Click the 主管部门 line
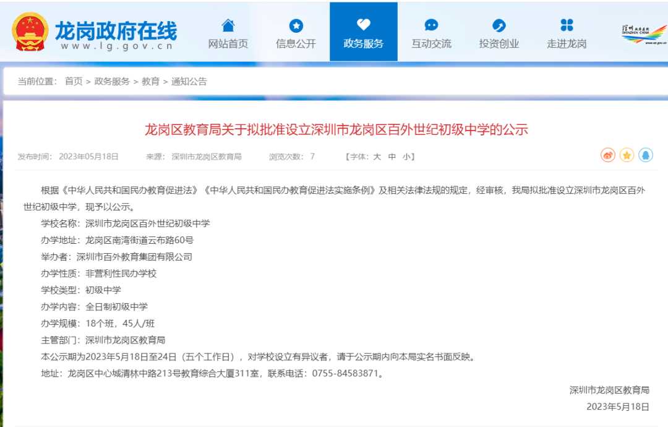Viewport: 668px width, 427px height. (103, 340)
